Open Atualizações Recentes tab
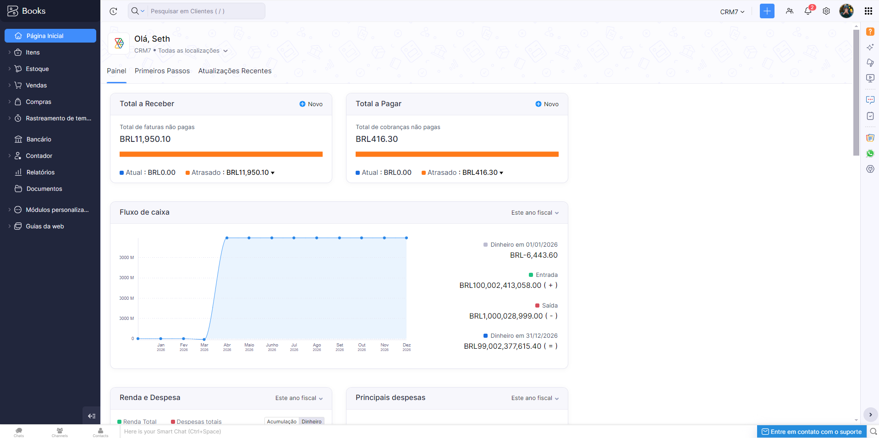This screenshot has width=879, height=438. [x=235, y=71]
